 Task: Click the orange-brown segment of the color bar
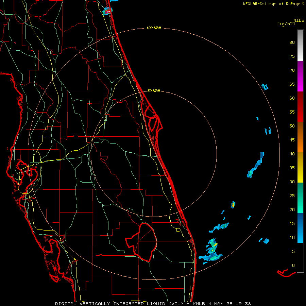point(300,137)
